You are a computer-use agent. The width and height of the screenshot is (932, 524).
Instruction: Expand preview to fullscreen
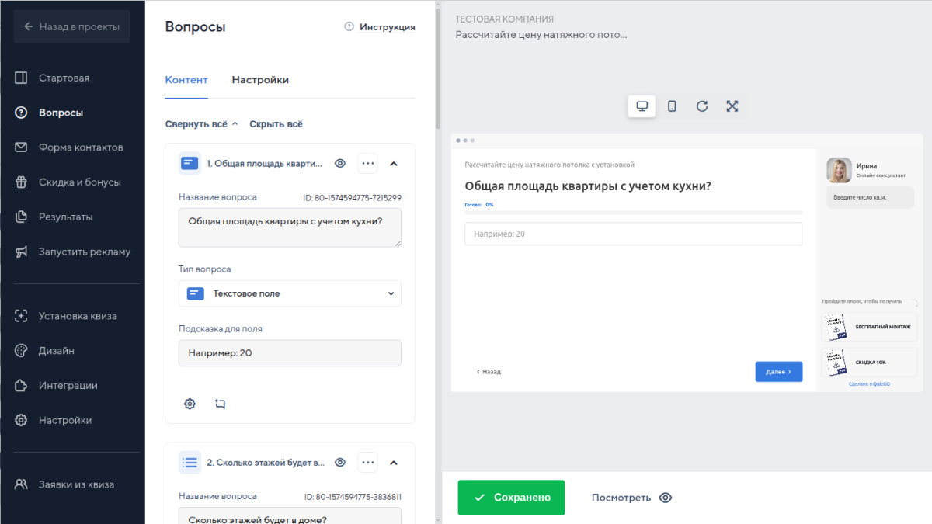(x=732, y=106)
